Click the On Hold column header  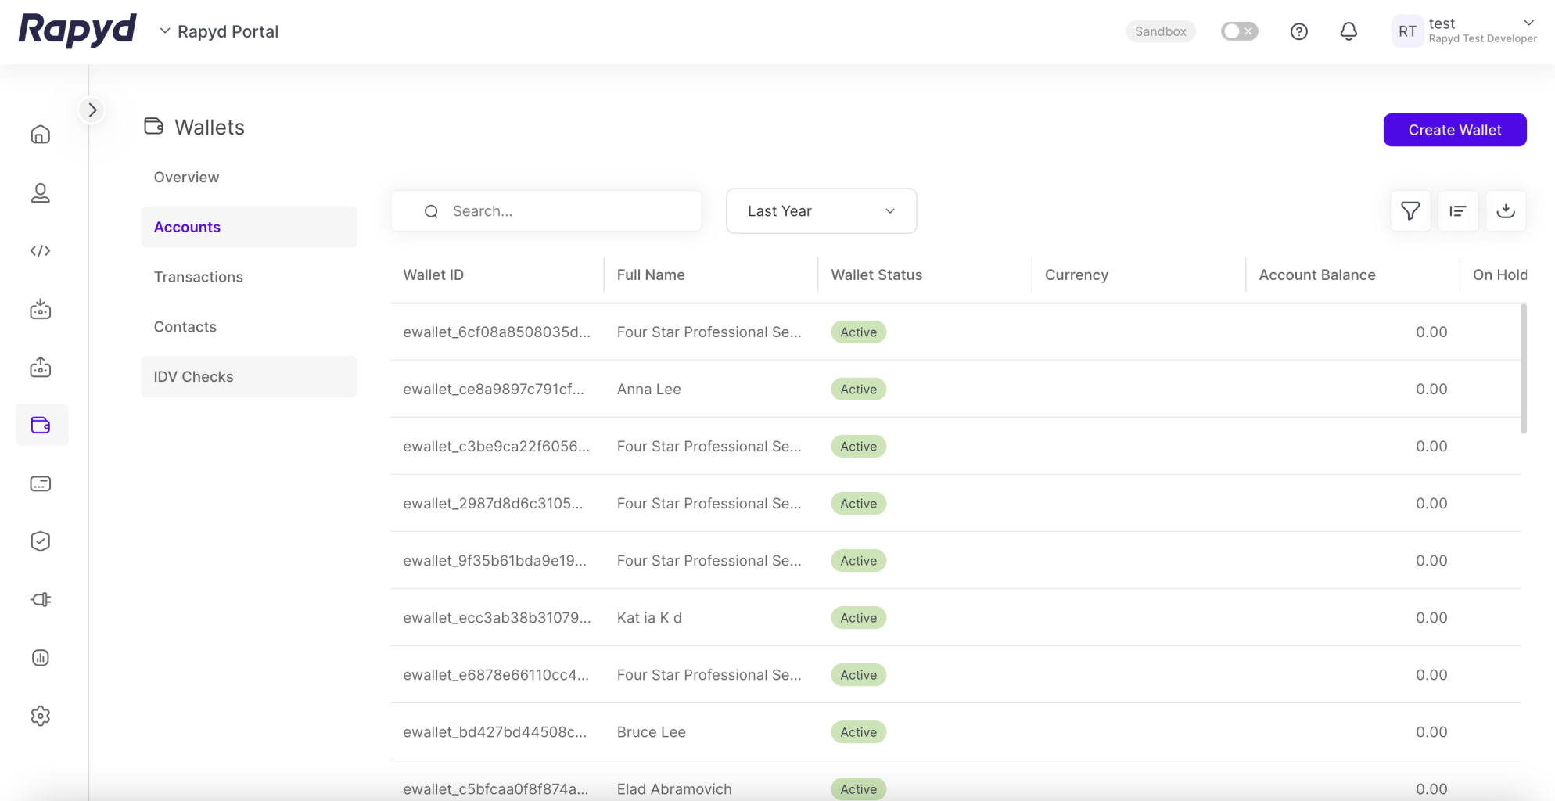point(1499,275)
